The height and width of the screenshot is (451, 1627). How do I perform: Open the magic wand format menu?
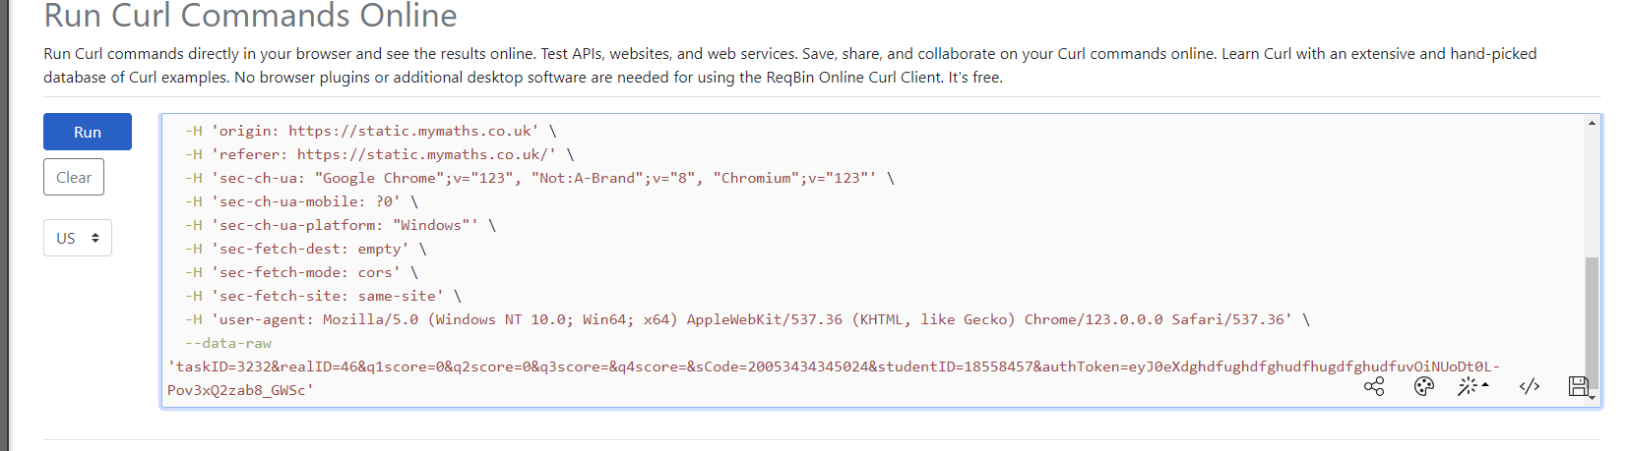pyautogui.click(x=1472, y=386)
